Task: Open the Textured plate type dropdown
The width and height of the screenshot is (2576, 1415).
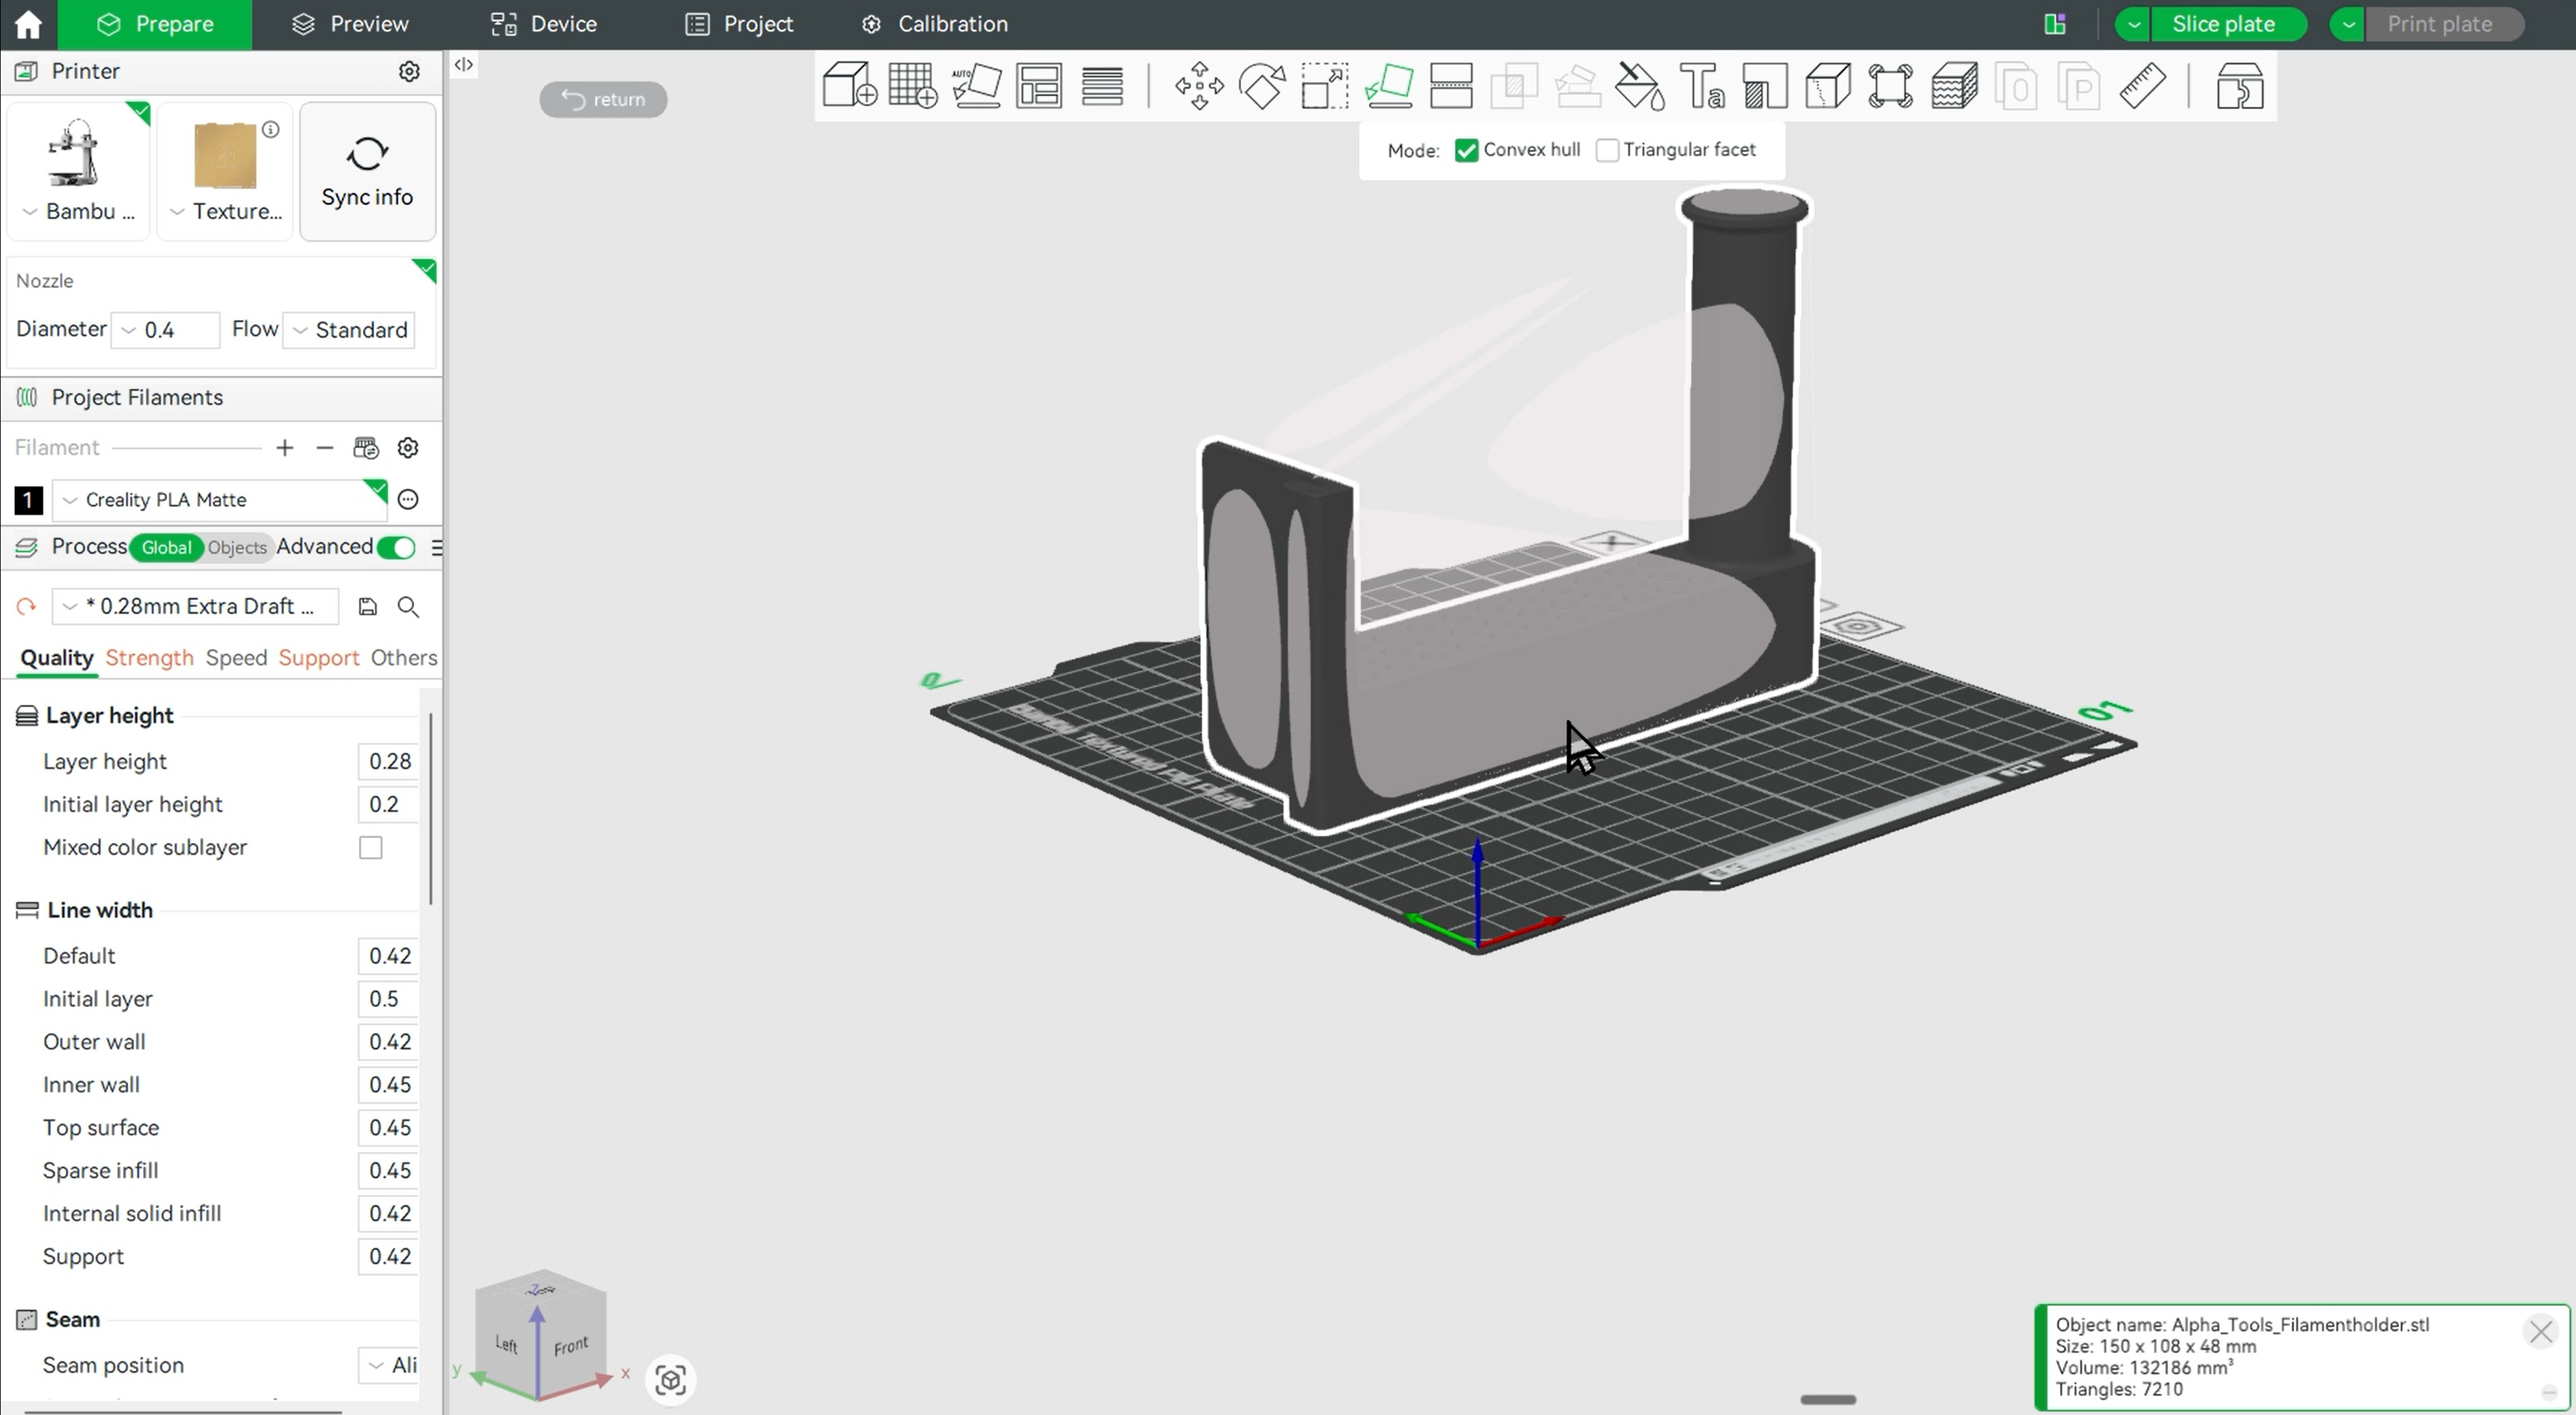Action: pos(225,211)
